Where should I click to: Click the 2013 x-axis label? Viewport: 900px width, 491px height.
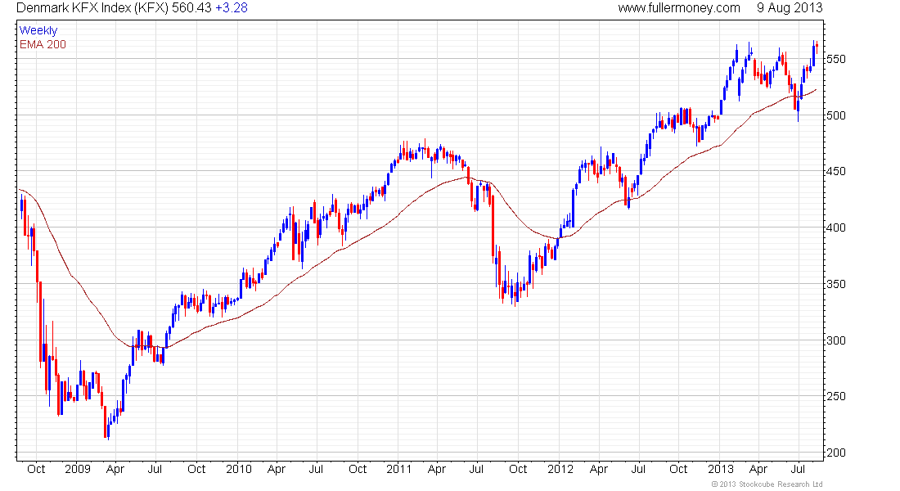coord(721,469)
